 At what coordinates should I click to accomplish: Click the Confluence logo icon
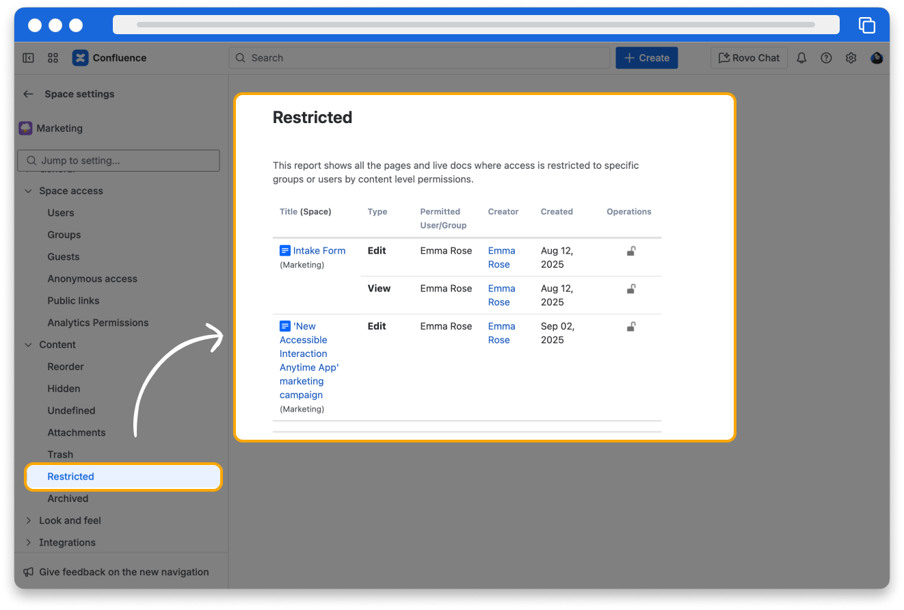81,58
